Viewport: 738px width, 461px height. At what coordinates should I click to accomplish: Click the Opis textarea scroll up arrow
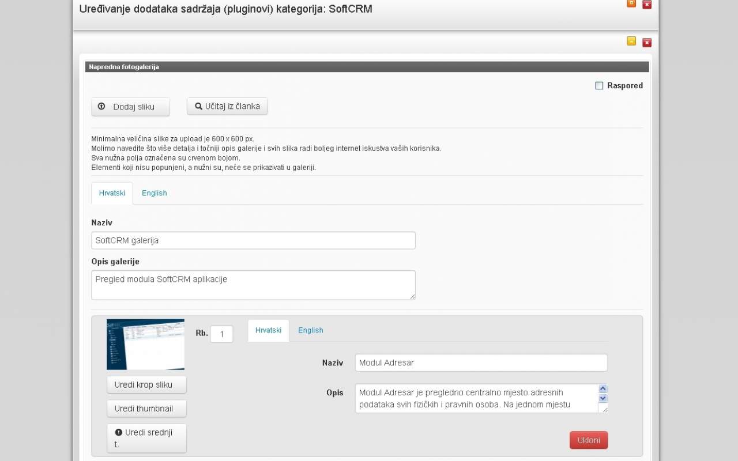pyautogui.click(x=603, y=389)
